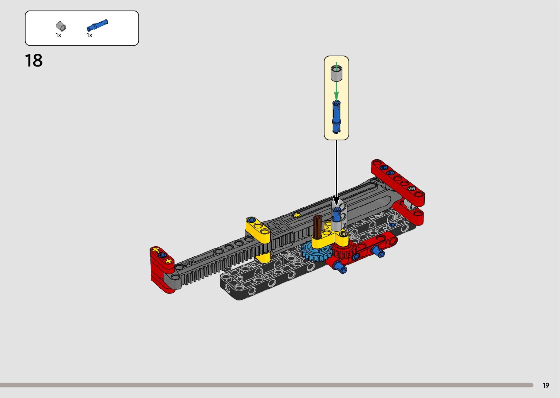Click the gray bushing in the parts box
560x398 pixels.
coord(61,26)
